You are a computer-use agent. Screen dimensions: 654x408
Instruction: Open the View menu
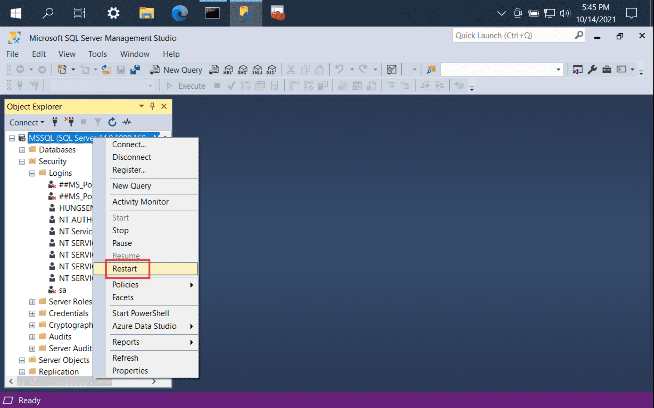[67, 54]
